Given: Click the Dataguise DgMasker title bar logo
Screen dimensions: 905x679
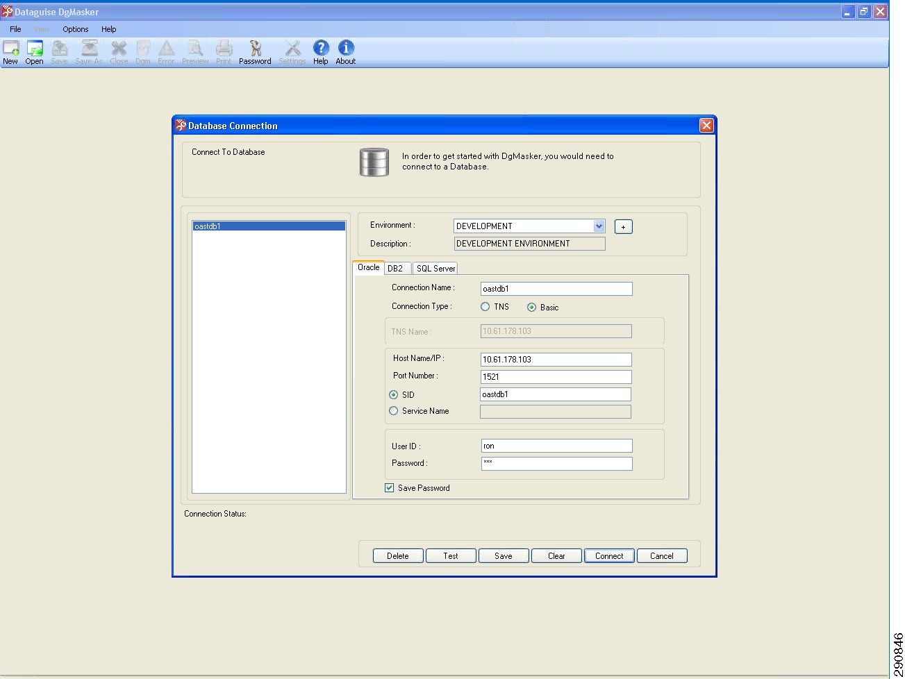Looking at the screenshot, I should click(7, 11).
